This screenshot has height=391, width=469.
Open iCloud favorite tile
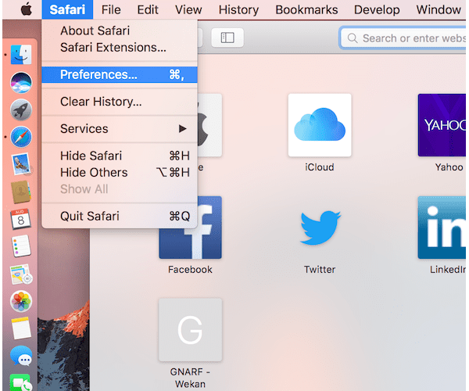(x=320, y=125)
